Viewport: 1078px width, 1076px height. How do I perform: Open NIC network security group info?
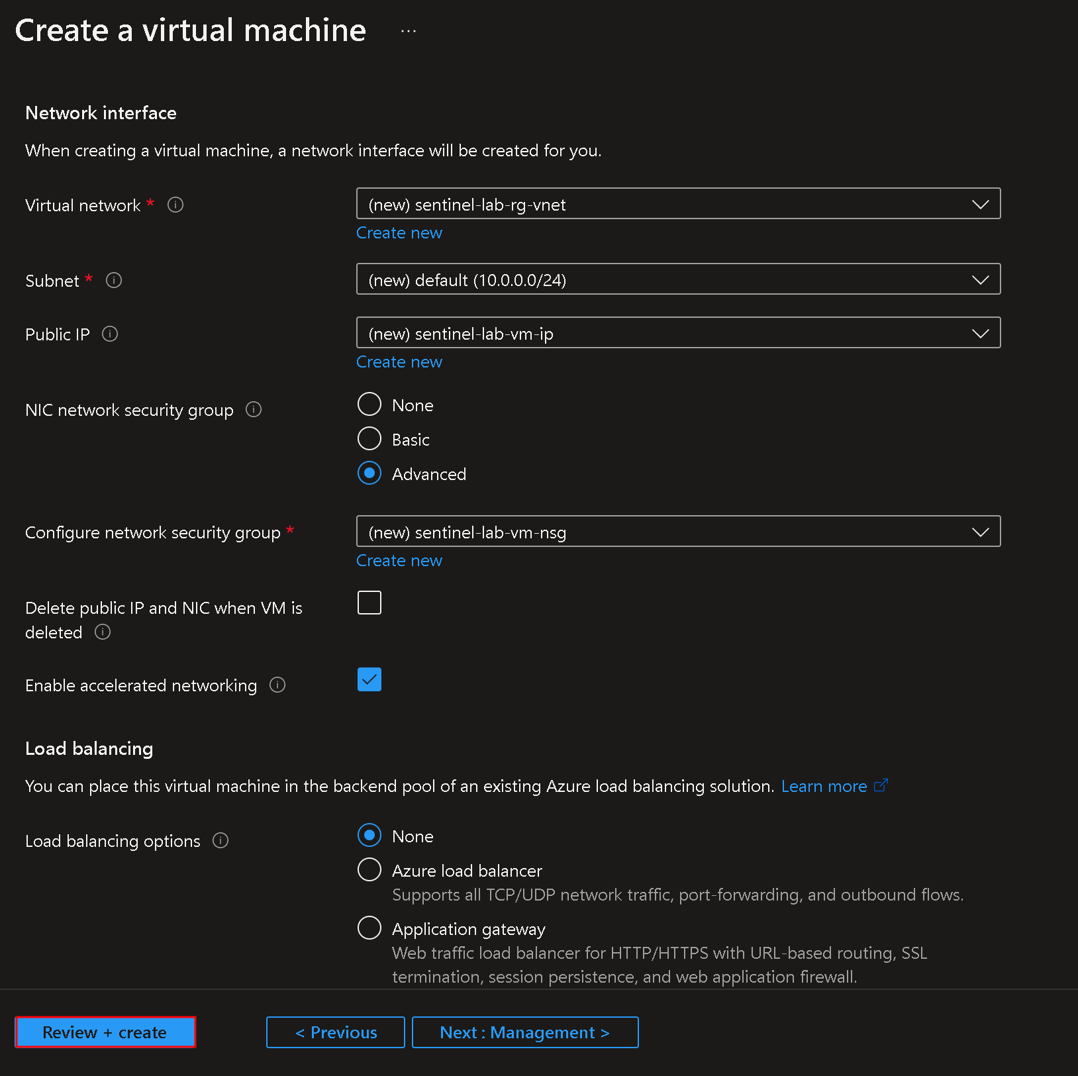click(253, 409)
